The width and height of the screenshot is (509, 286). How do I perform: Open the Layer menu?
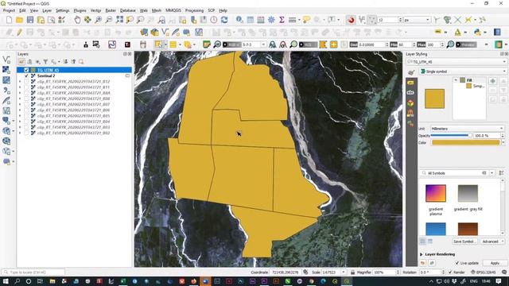pyautogui.click(x=47, y=10)
